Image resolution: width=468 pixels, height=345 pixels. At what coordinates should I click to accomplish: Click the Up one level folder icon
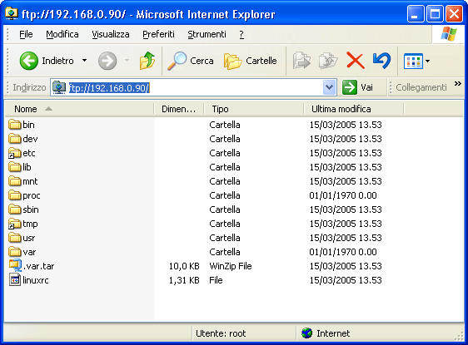coord(147,61)
